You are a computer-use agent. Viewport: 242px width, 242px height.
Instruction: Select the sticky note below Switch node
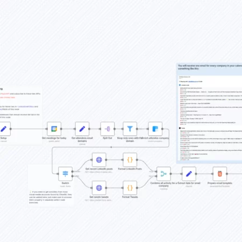[x=51, y=186]
